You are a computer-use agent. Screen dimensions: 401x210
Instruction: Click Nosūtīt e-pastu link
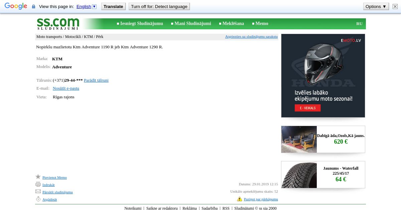point(66,88)
